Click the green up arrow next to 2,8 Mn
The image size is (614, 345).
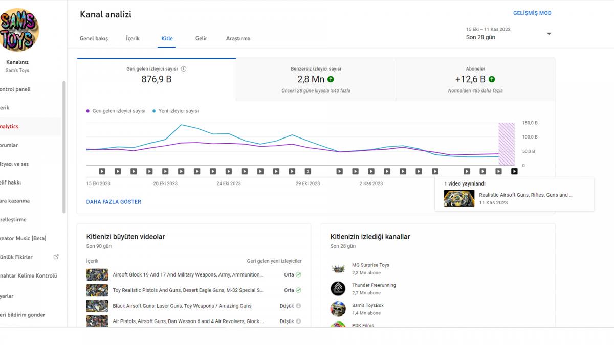click(331, 79)
